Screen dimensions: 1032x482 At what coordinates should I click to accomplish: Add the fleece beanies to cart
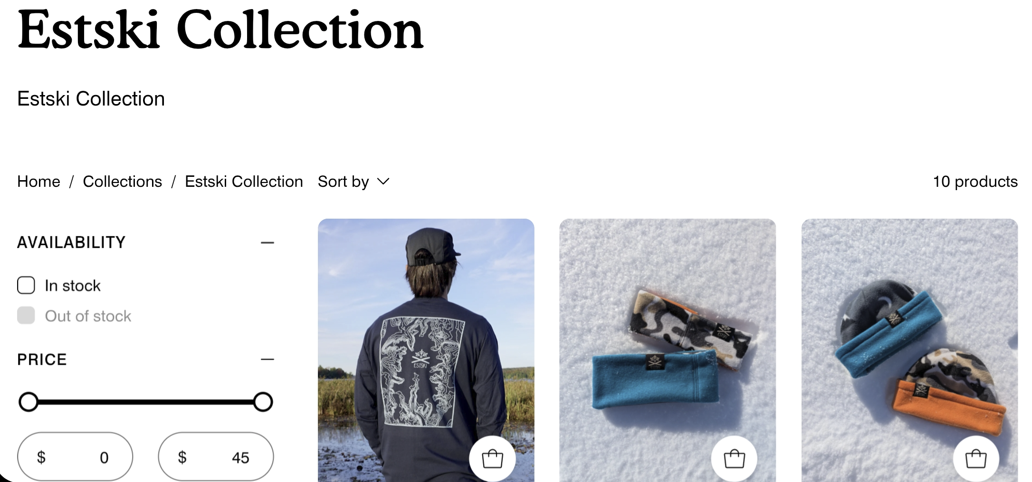pos(976,459)
